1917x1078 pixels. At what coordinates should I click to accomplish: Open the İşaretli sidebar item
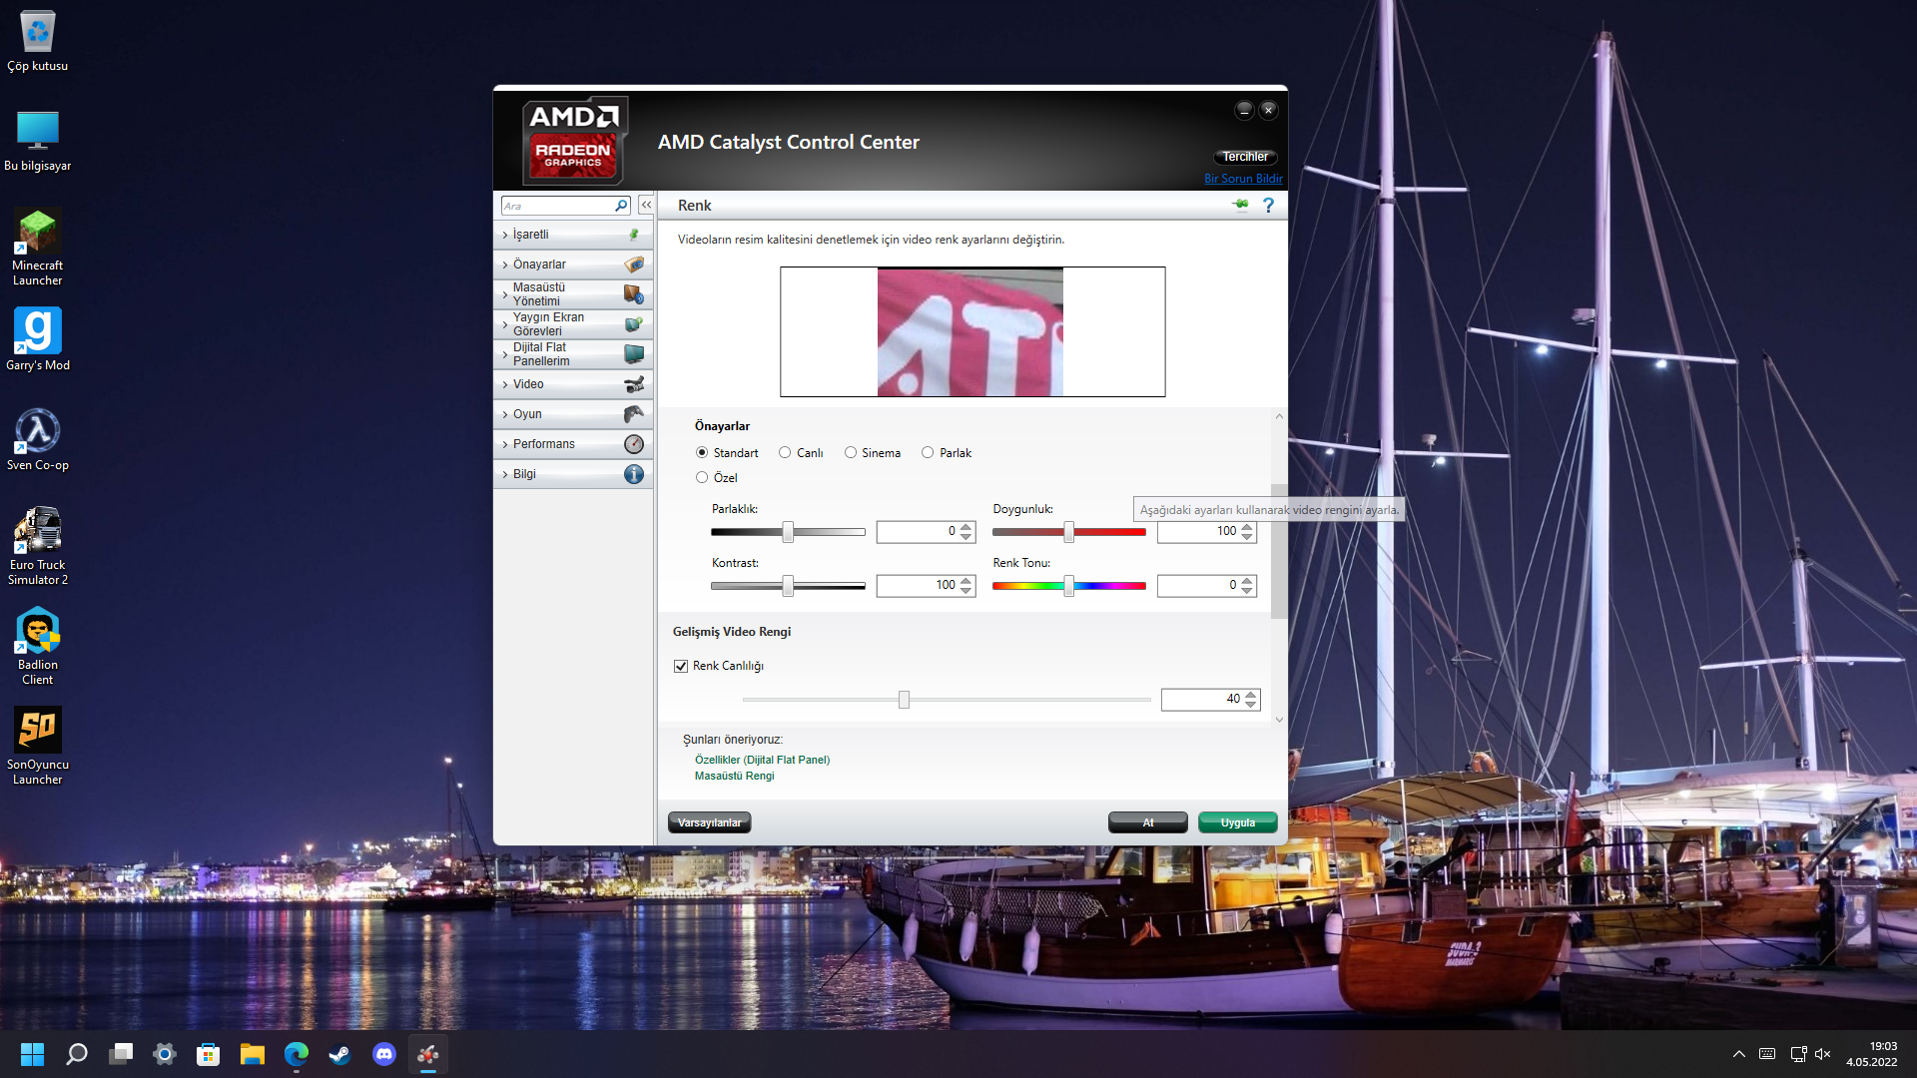(530, 235)
